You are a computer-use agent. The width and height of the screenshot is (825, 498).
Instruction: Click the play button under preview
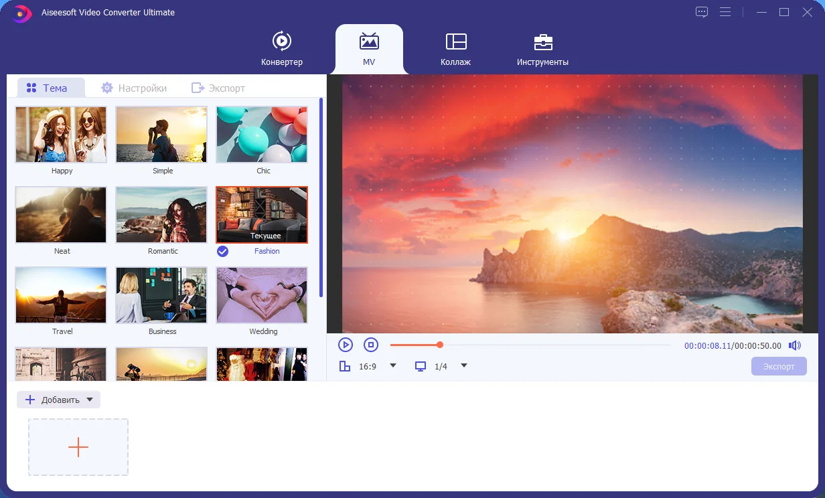point(346,345)
